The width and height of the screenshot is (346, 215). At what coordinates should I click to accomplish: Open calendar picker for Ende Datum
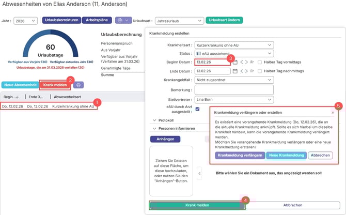pos(235,71)
